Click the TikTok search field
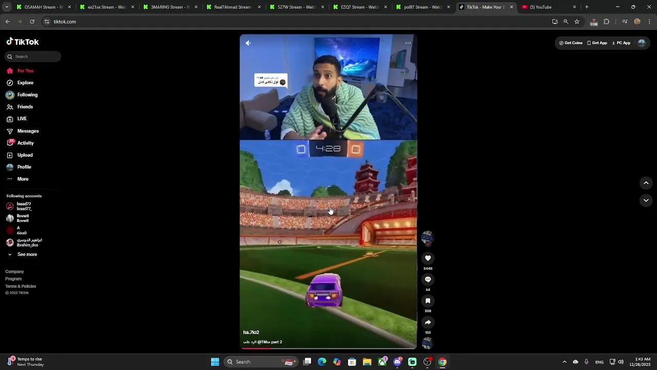The width and height of the screenshot is (657, 370). [33, 57]
